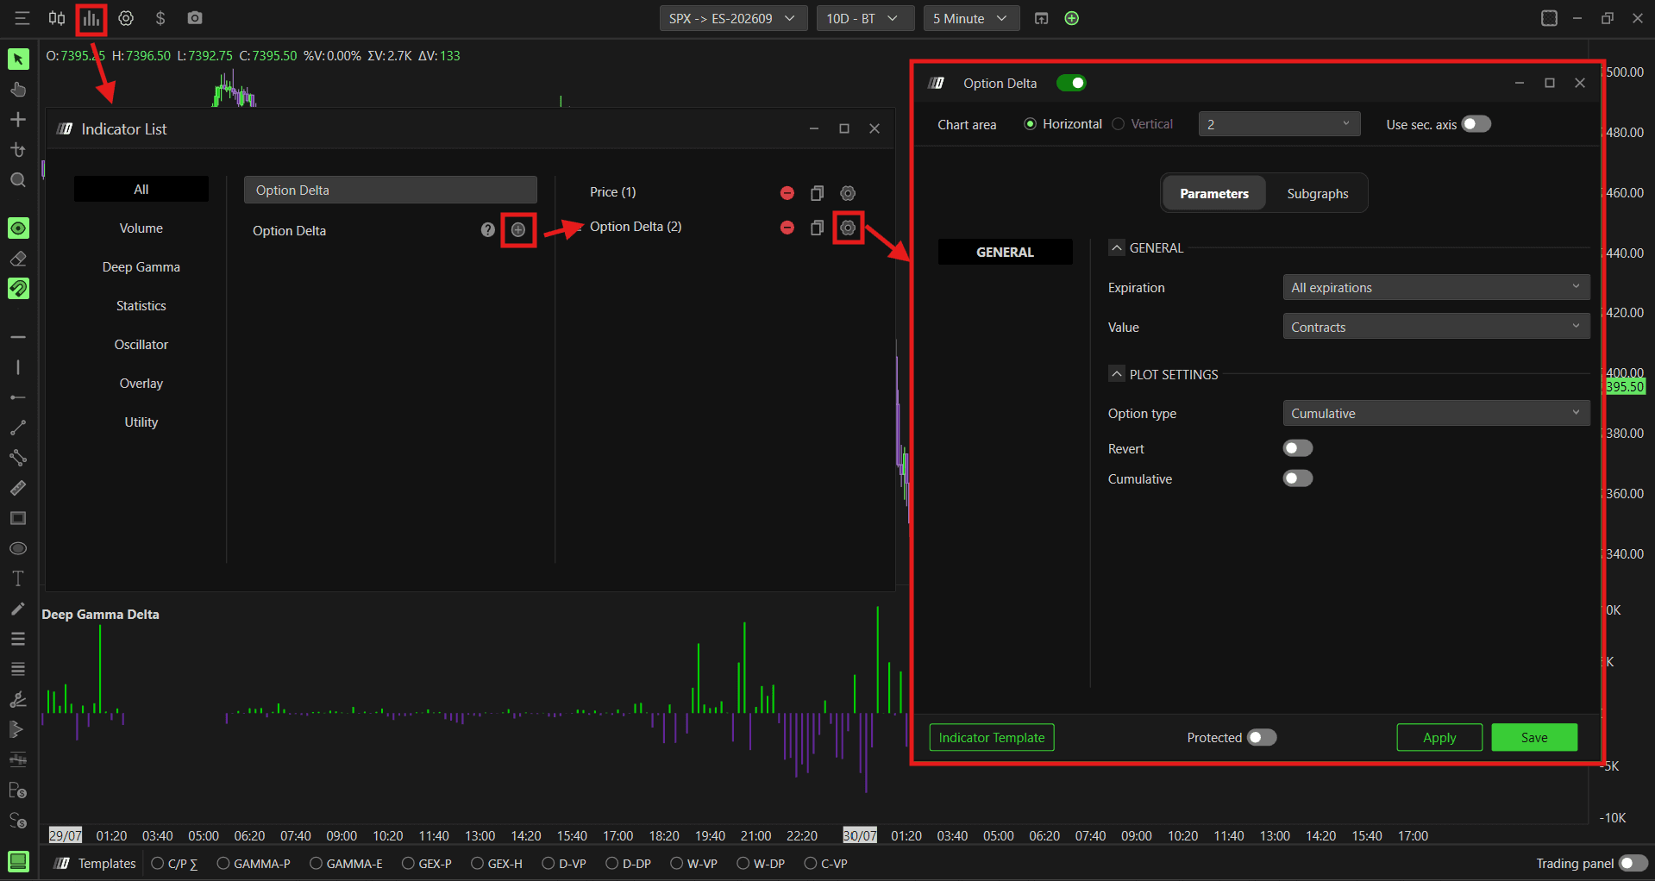Select the ruler measure tool

pyautogui.click(x=18, y=488)
